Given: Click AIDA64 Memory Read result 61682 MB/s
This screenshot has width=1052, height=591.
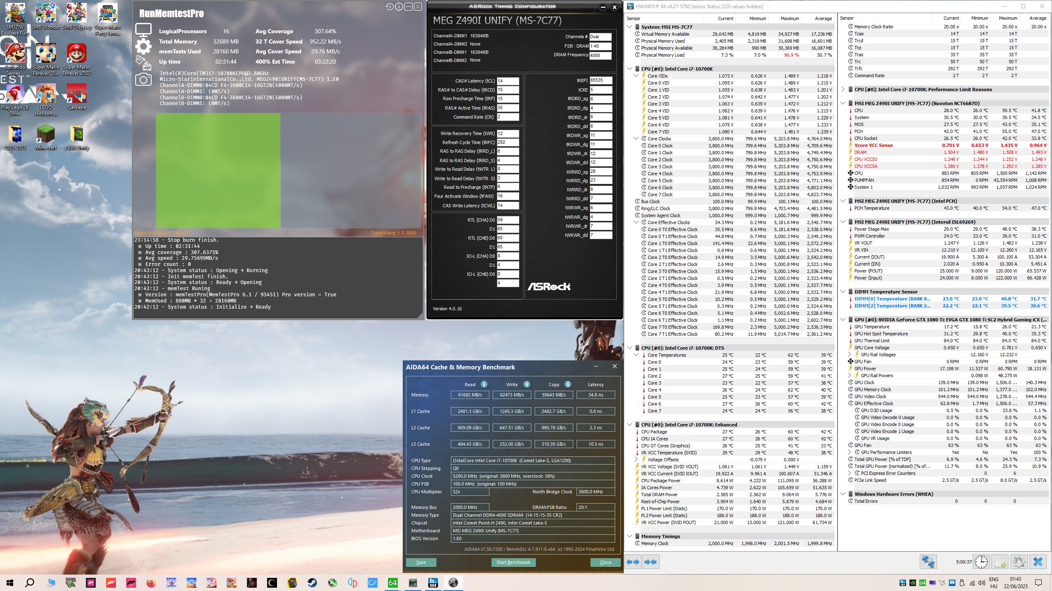Looking at the screenshot, I should coord(470,395).
